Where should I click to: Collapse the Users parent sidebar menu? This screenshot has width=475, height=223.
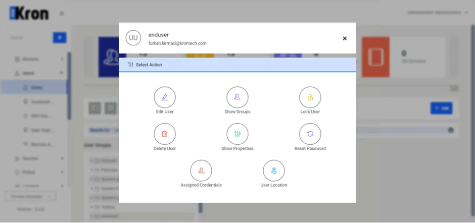tap(39, 73)
